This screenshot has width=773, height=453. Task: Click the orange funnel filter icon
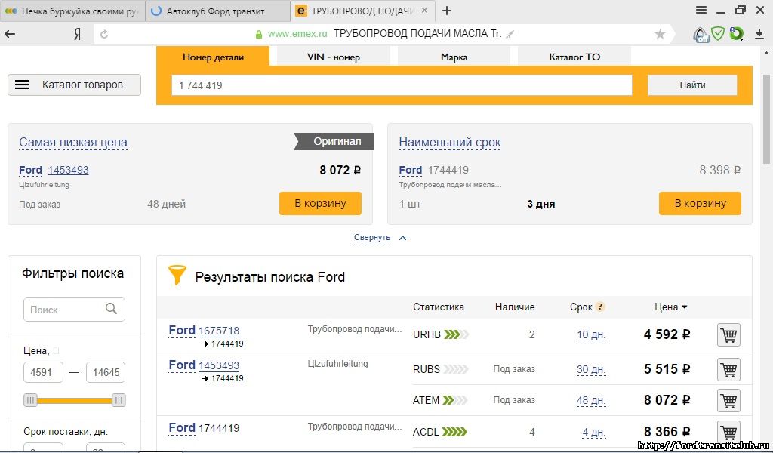point(177,275)
